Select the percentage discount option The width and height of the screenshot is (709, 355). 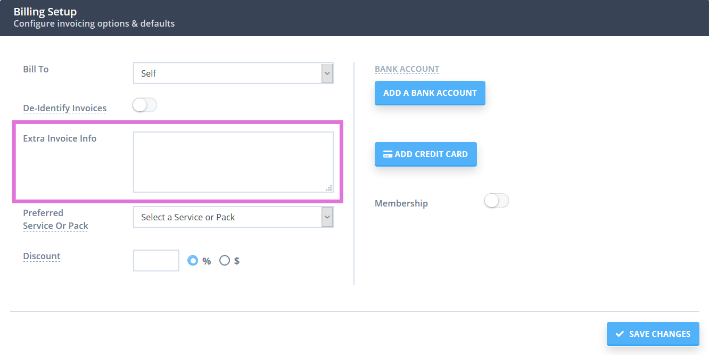tap(193, 260)
